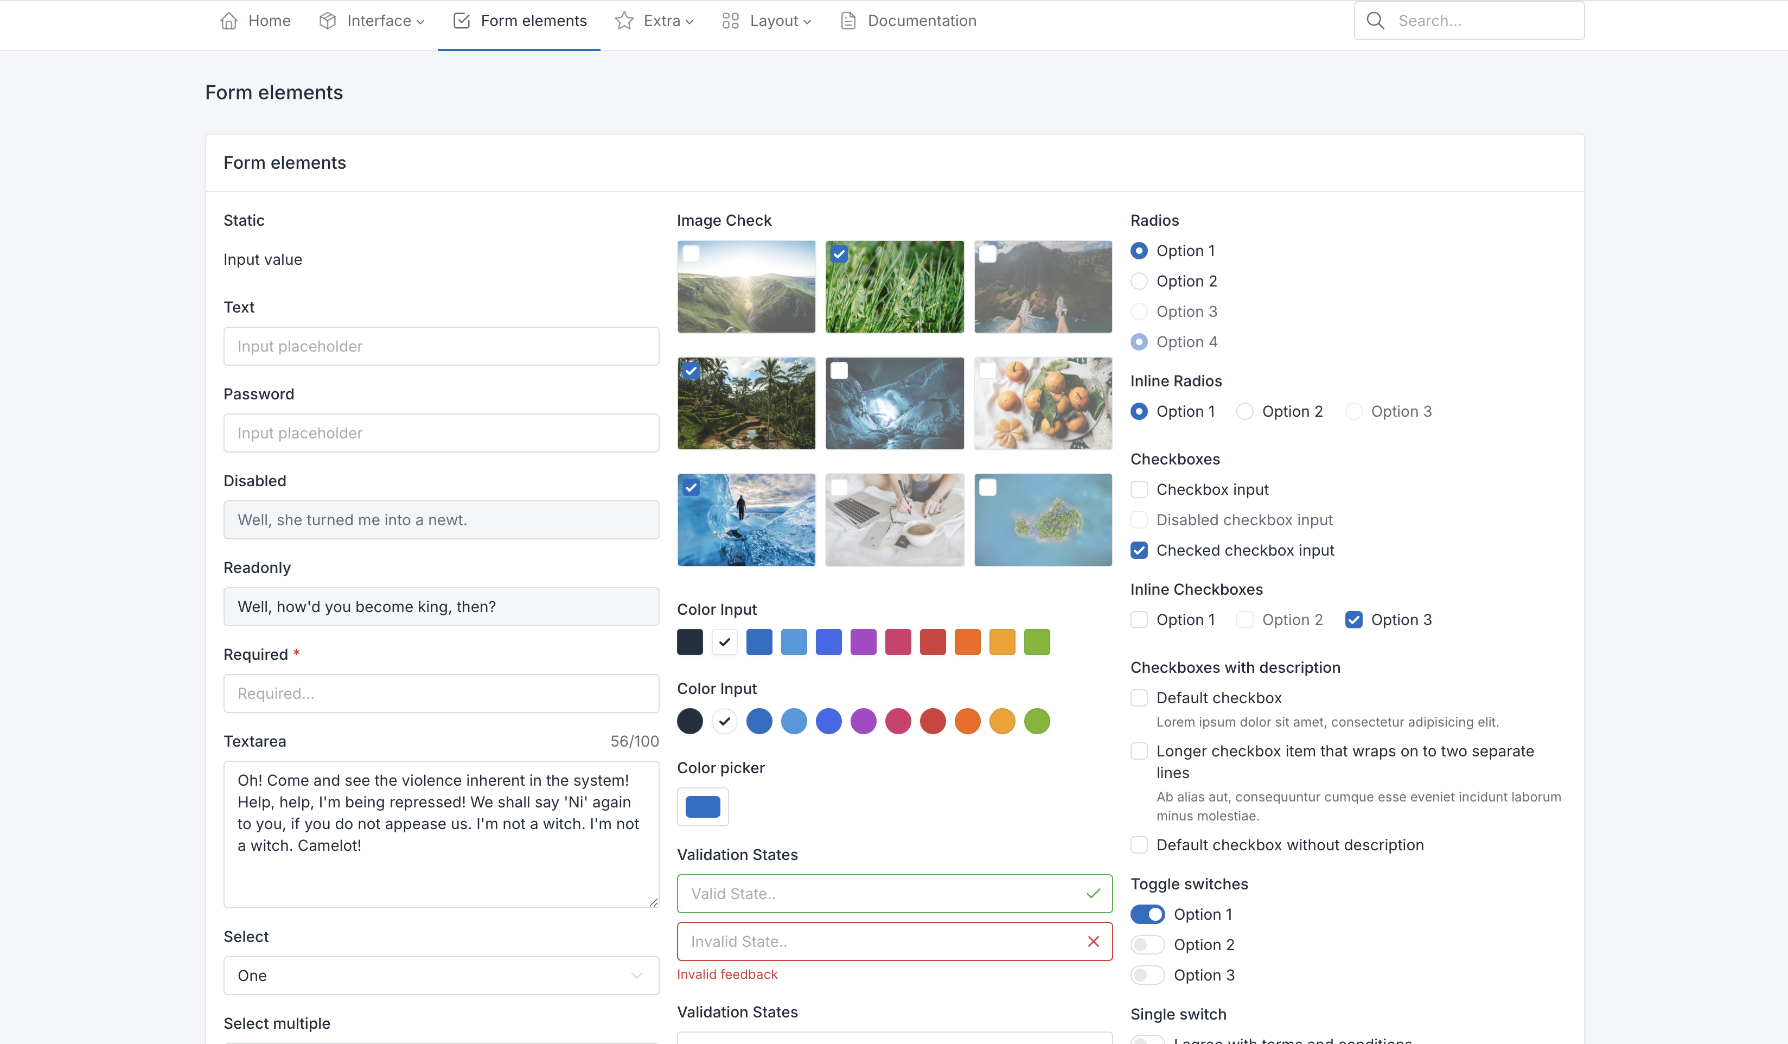The image size is (1788, 1044).
Task: Expand the Extra menu chevron
Action: [x=689, y=22]
